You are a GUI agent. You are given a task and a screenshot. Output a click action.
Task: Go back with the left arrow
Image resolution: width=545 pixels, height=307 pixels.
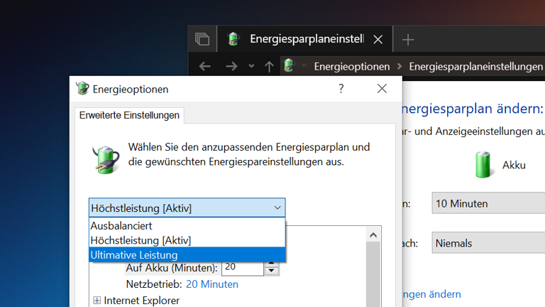pyautogui.click(x=205, y=67)
